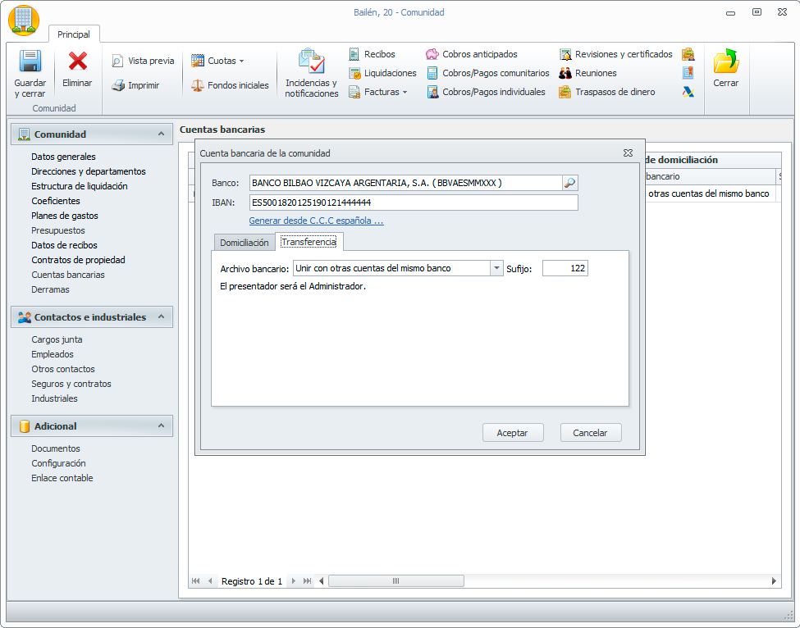Open the Archivo bancario combo box
The width and height of the screenshot is (800, 628).
coord(496,268)
